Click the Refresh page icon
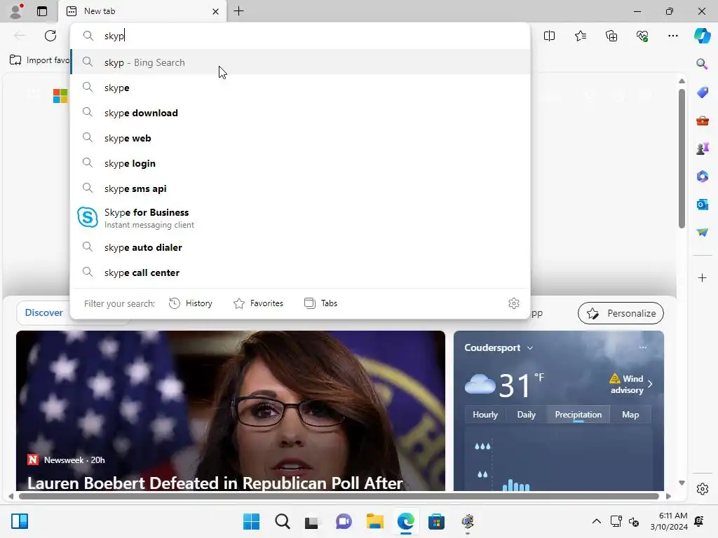This screenshot has height=538, width=718. (50, 36)
